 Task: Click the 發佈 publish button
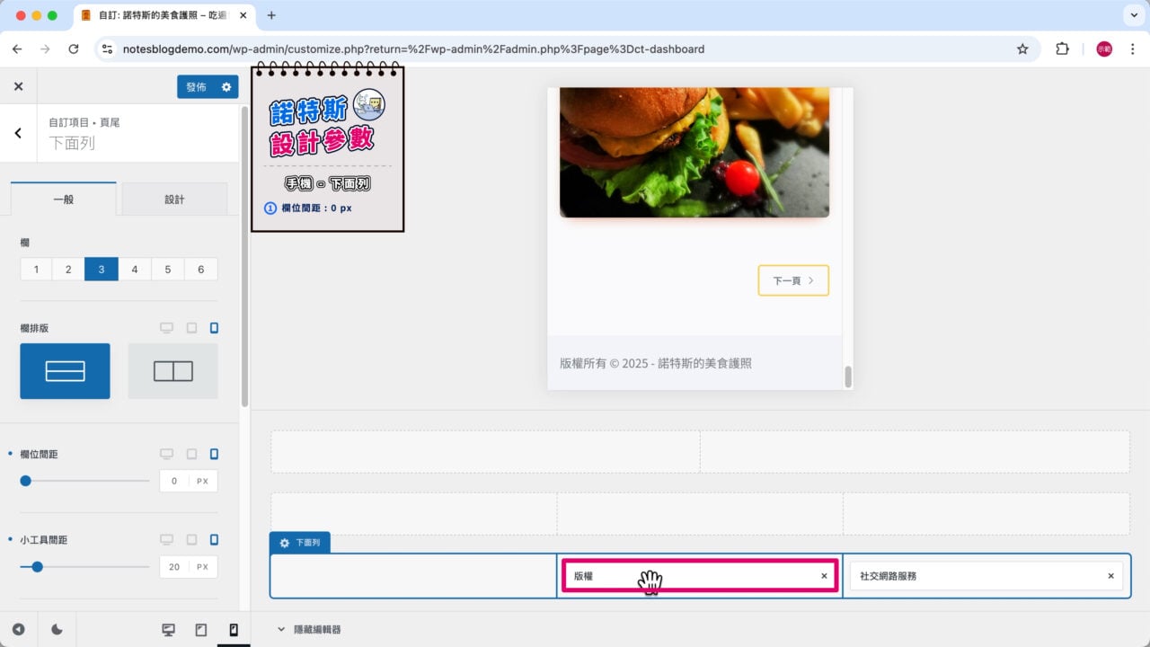[196, 87]
